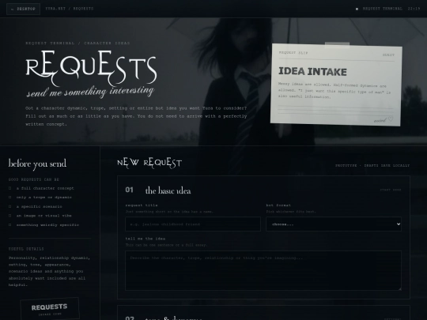This screenshot has width=427, height=320.
Task: Click the 'something weirdly specific' list item
Action: pyautogui.click(x=47, y=224)
